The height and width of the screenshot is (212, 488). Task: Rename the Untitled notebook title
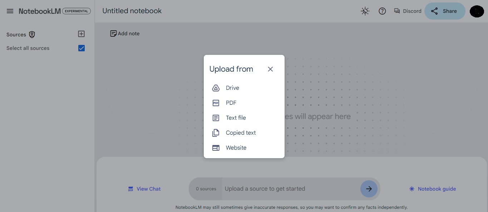pos(132,11)
